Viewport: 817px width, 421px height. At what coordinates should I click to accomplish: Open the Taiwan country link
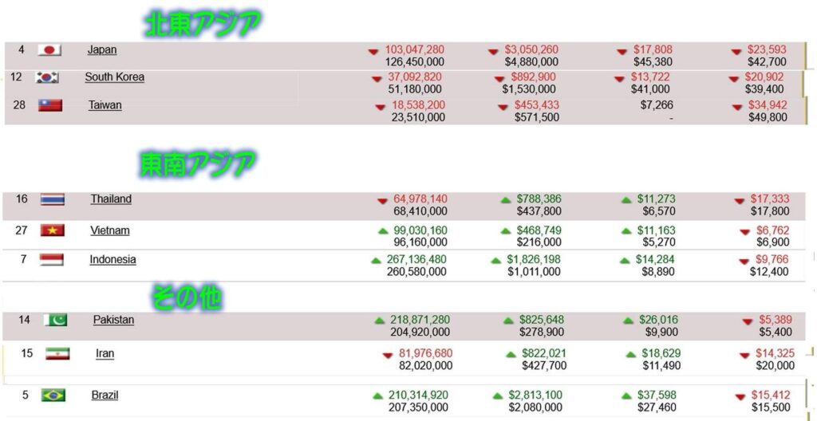[x=105, y=105]
